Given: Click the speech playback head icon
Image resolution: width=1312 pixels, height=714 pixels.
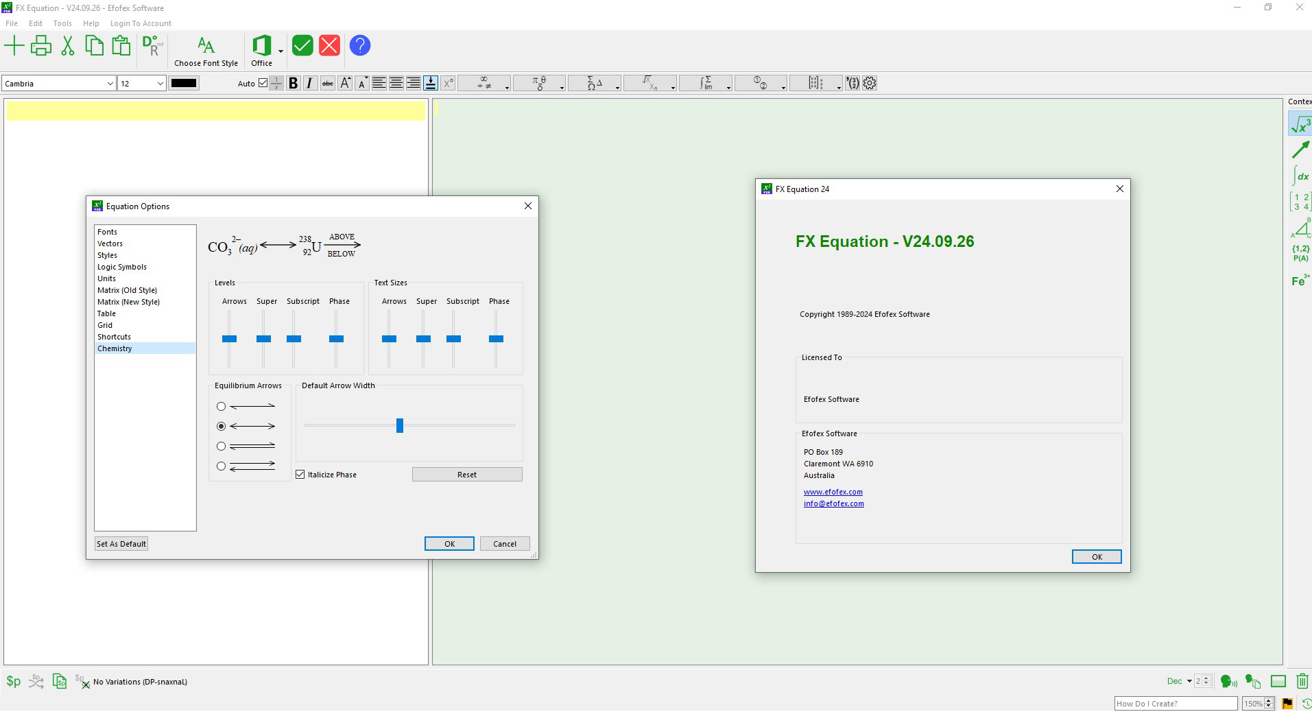Looking at the screenshot, I should click(1227, 681).
